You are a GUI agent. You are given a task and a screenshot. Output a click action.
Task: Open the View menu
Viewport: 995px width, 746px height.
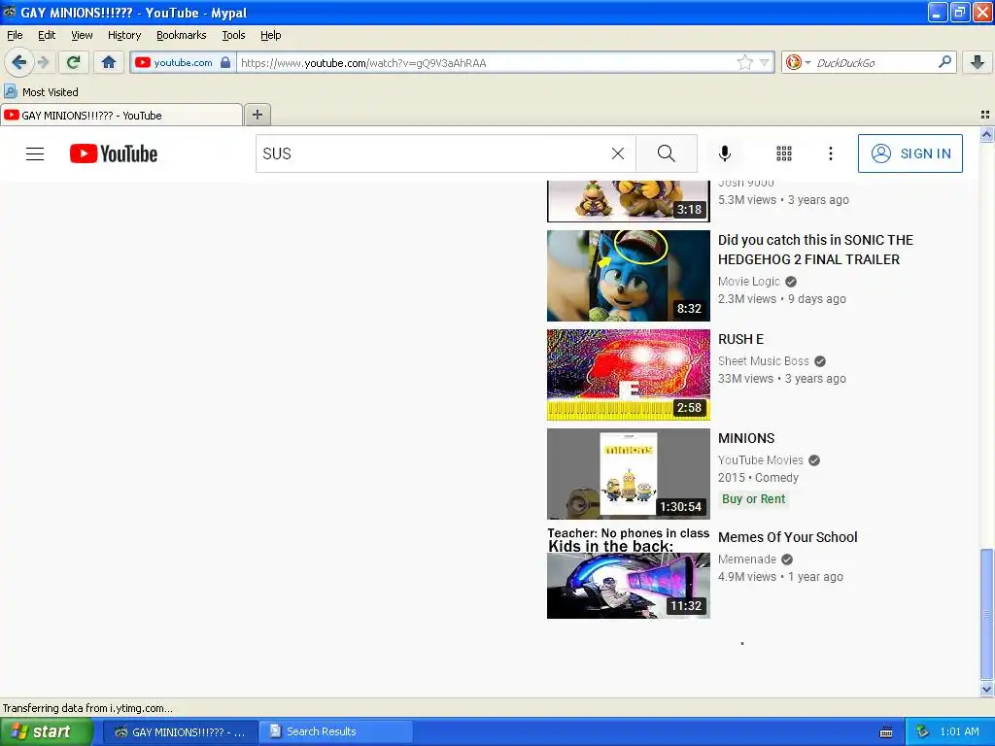pyautogui.click(x=82, y=35)
